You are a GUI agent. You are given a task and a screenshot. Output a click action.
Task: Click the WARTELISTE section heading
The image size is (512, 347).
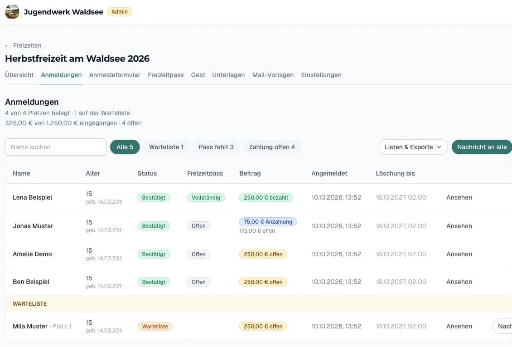tap(30, 304)
